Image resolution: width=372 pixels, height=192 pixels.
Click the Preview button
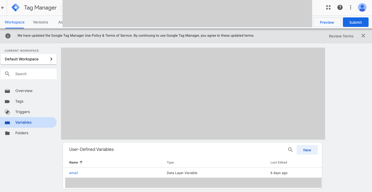tap(327, 22)
